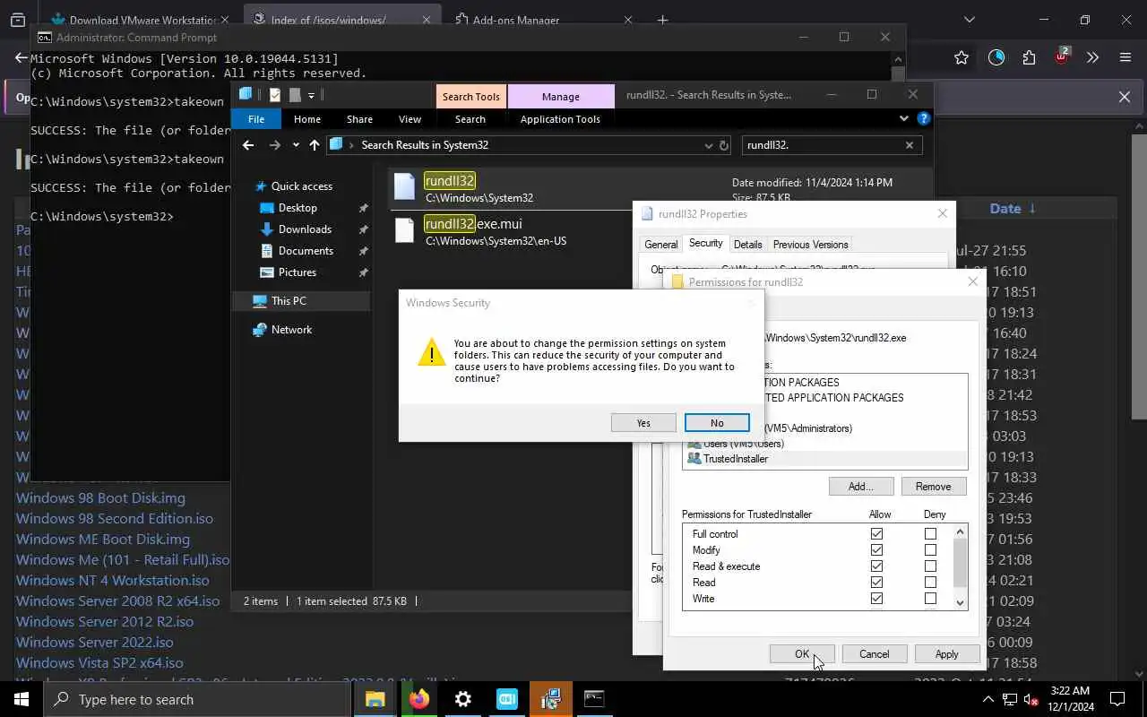Open recent locations dropdown in Explorer
This screenshot has width=1147, height=717.
tap(296, 145)
